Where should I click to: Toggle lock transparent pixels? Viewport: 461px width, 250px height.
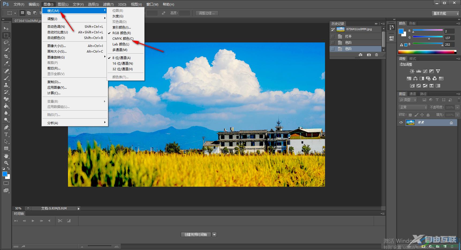[x=410, y=115]
